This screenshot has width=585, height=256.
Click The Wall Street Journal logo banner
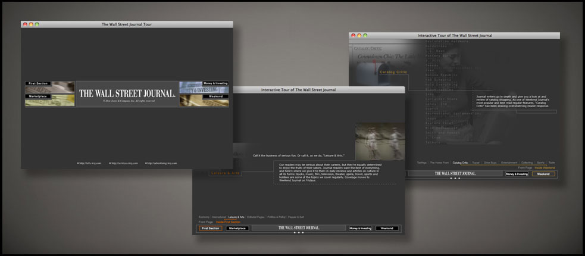127,94
